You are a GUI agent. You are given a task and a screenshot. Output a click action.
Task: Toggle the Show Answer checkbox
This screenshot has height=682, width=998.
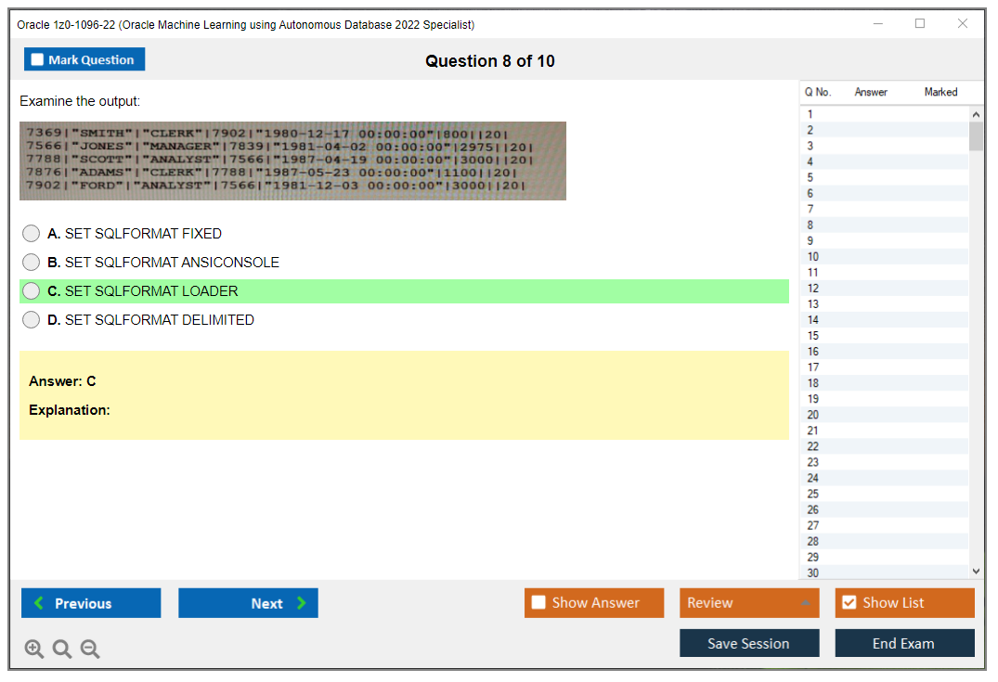(x=538, y=602)
